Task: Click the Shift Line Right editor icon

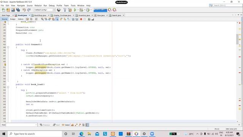Action: (77, 19)
